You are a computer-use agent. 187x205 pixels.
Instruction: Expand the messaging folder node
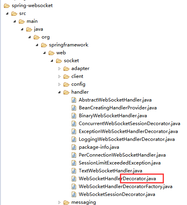pos(59,202)
